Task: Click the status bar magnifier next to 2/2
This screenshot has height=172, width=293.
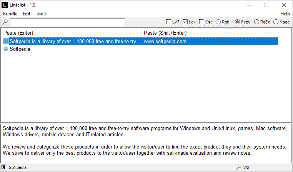Action: 239,167
